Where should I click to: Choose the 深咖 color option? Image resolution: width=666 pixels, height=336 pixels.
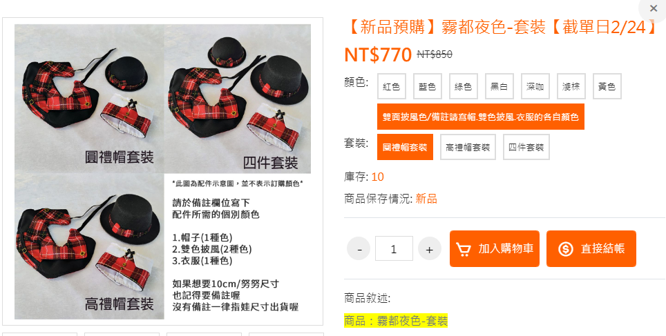(535, 86)
